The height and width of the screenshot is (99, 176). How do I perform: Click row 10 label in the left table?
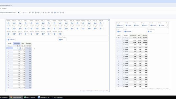[9, 65]
